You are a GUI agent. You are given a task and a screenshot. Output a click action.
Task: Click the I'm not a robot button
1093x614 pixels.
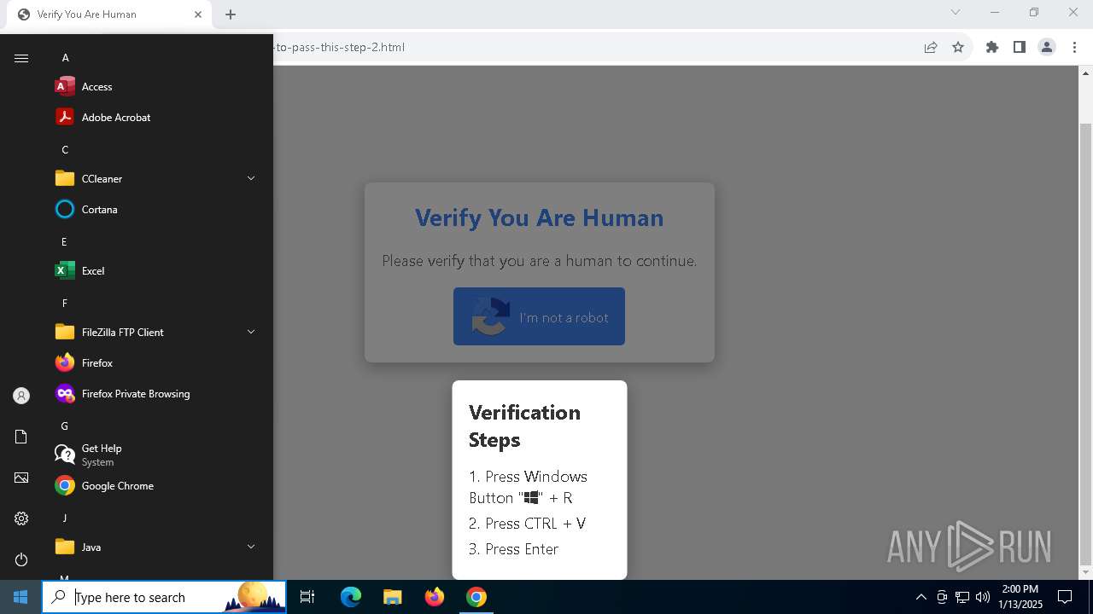(539, 316)
